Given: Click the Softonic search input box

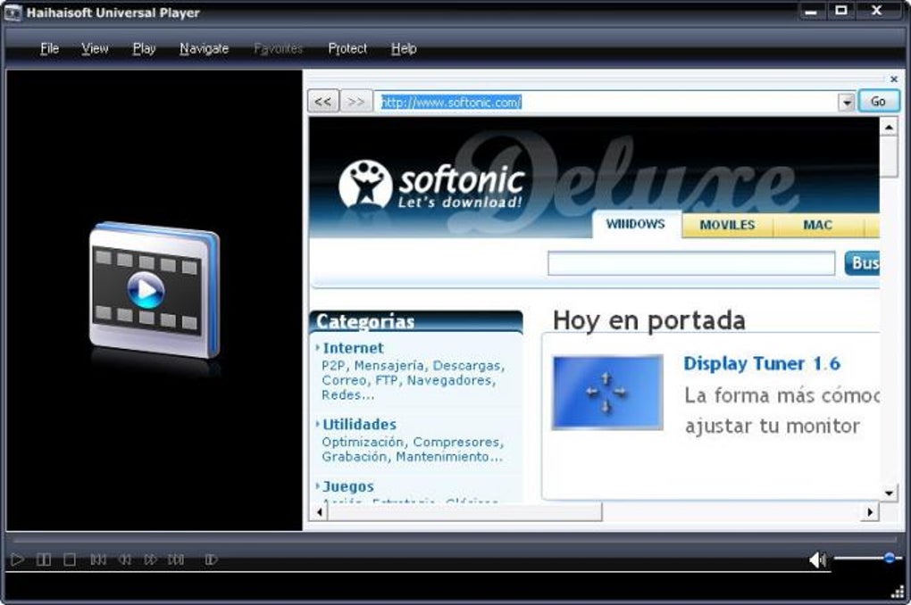Looking at the screenshot, I should [691, 263].
